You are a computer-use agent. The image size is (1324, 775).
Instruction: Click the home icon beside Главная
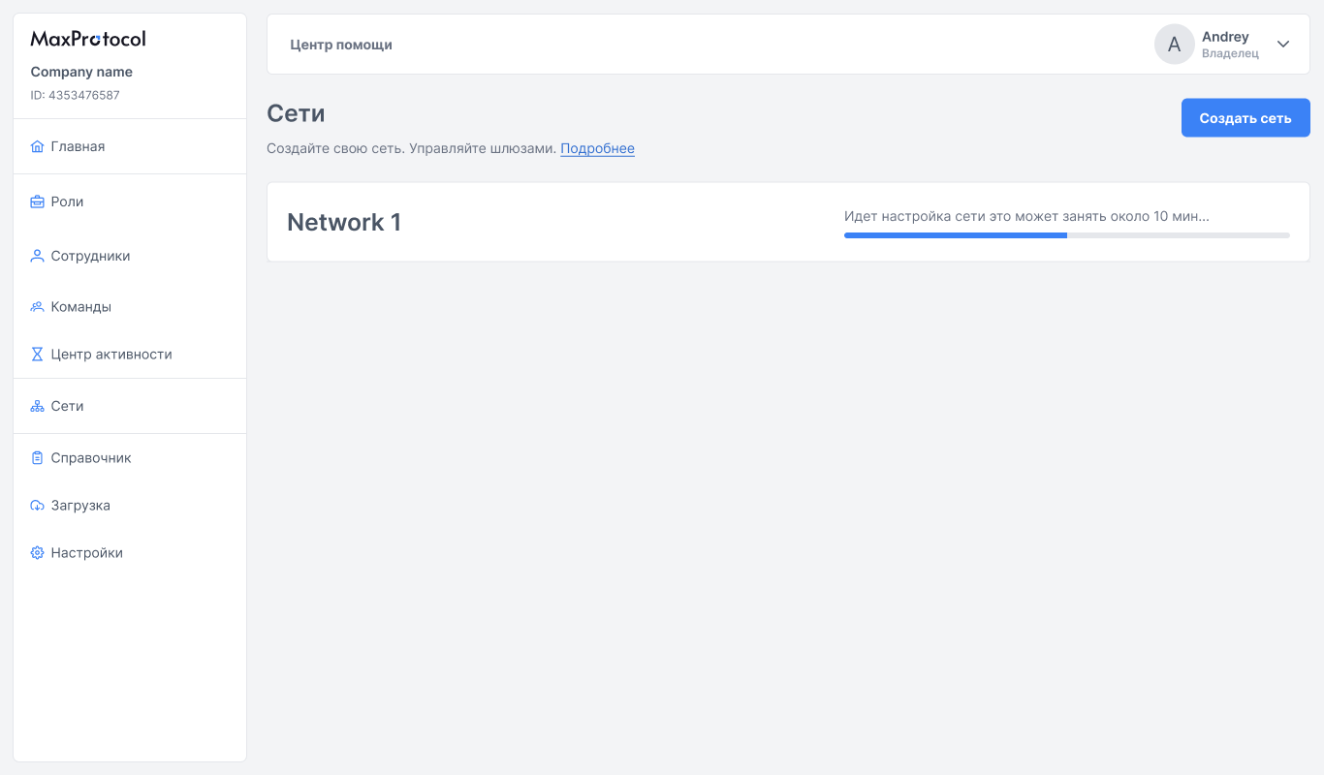click(37, 147)
